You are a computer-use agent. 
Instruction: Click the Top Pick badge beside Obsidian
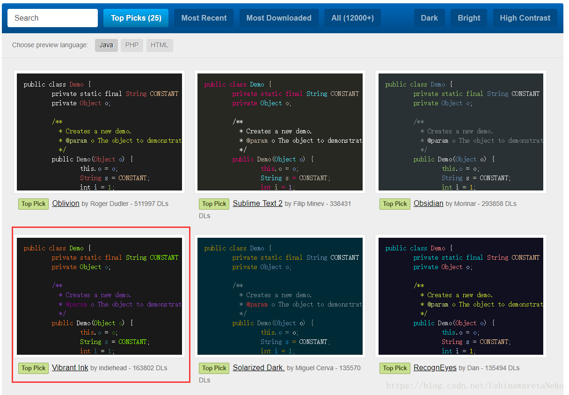(395, 204)
